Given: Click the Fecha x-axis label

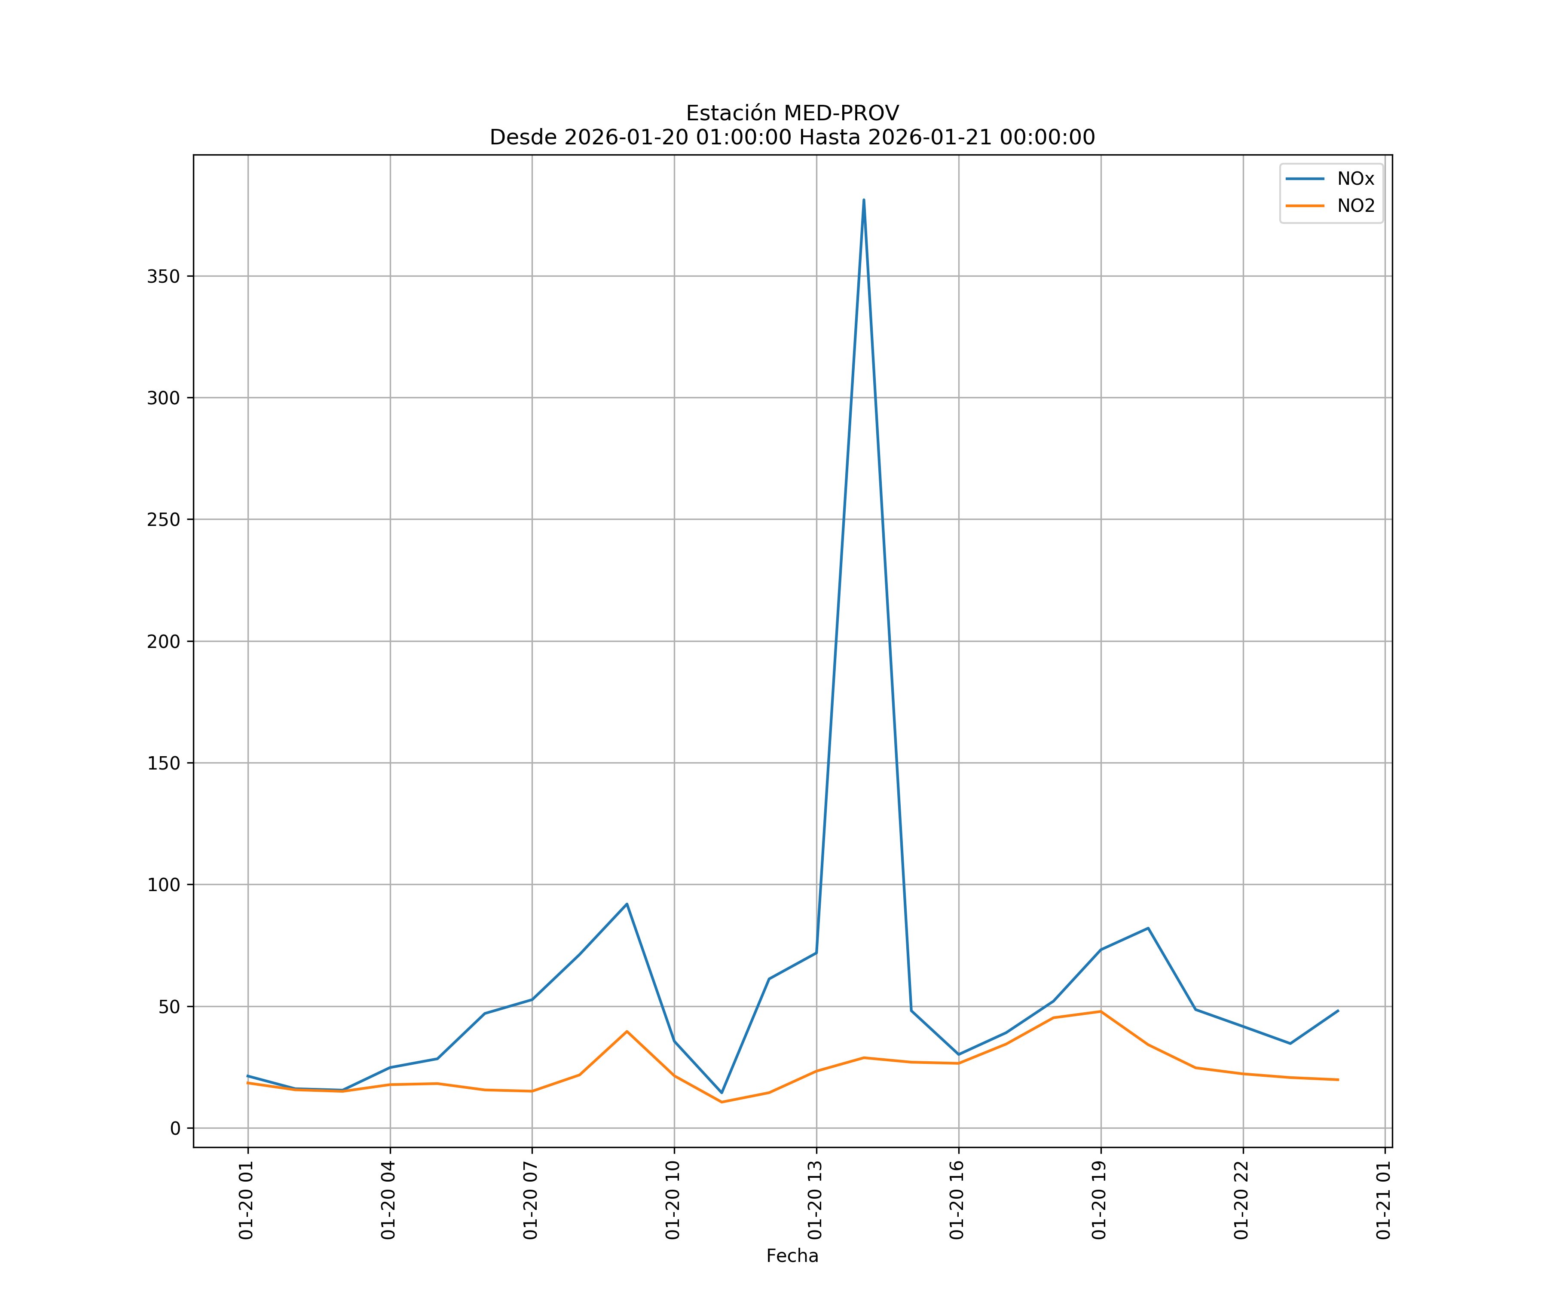Looking at the screenshot, I should coord(792,1256).
